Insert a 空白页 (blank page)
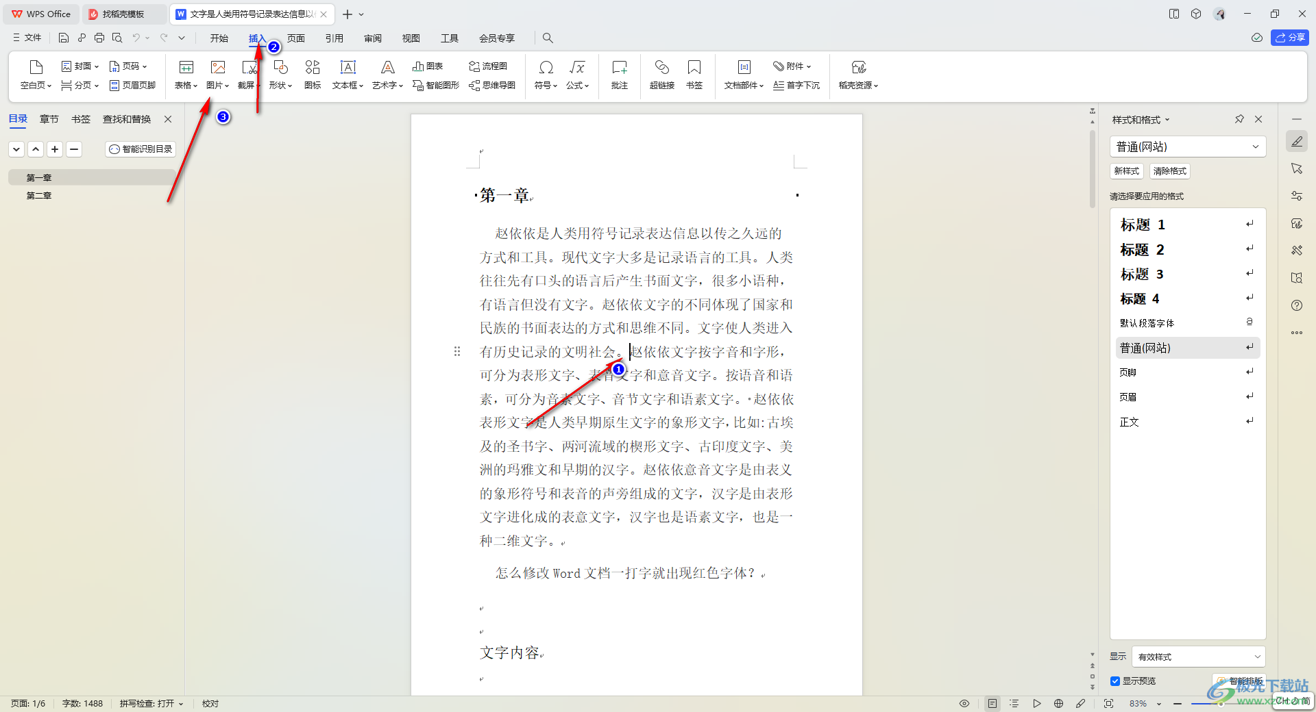This screenshot has width=1316, height=712. [x=36, y=75]
